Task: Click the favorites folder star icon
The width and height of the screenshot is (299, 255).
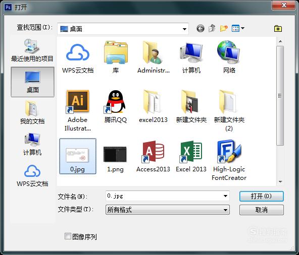Action: 278,29
